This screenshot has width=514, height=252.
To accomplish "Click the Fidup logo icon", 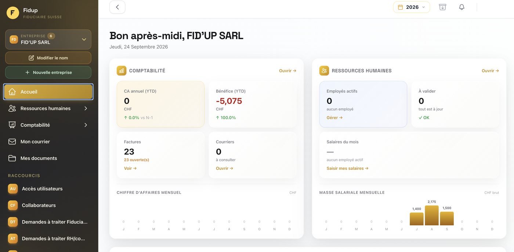I will (13, 13).
